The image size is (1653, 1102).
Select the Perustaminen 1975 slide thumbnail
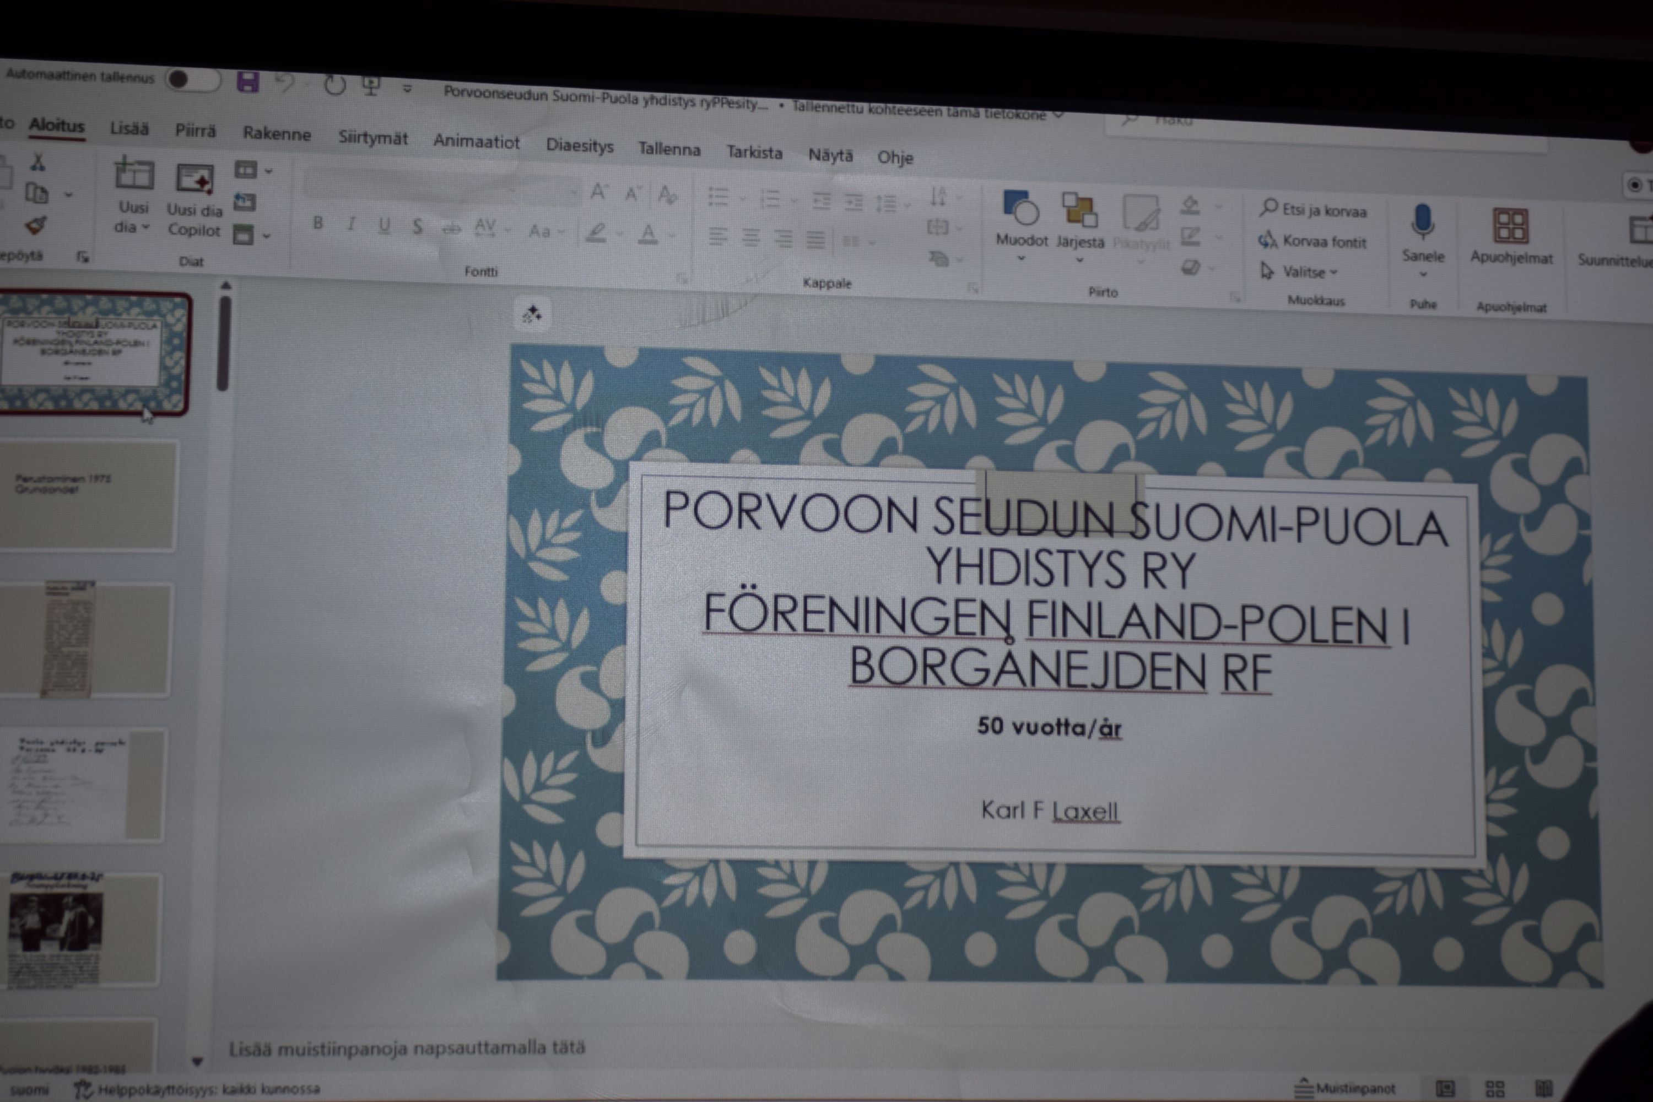click(x=87, y=495)
